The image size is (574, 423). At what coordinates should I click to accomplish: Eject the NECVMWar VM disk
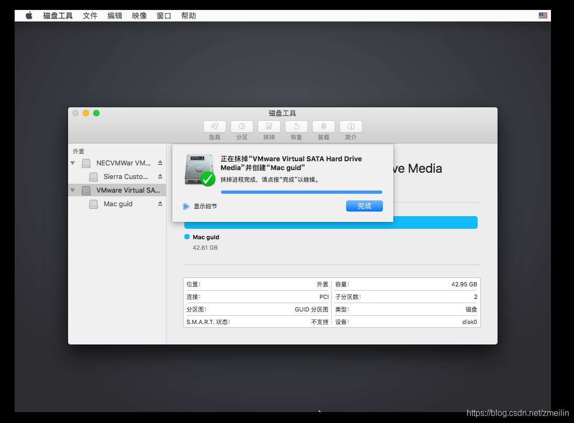[160, 163]
